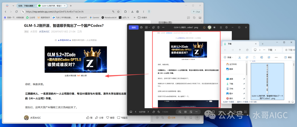Rotate image left in viewer
This screenshot has height=127, width=297.
tap(154, 112)
